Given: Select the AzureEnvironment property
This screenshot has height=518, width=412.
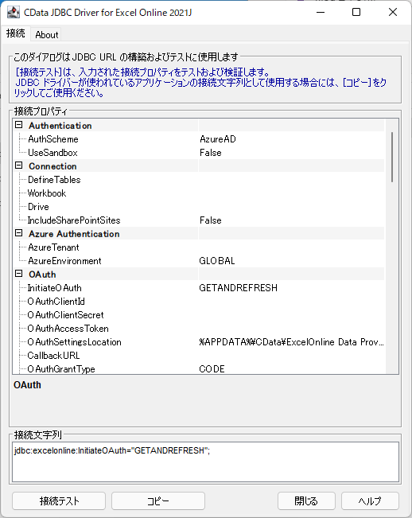Looking at the screenshot, I should [x=64, y=261].
